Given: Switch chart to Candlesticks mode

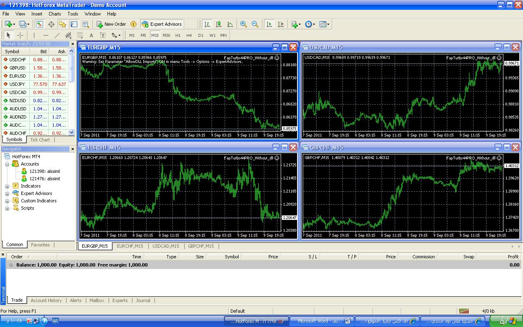Looking at the screenshot, I should 219,24.
